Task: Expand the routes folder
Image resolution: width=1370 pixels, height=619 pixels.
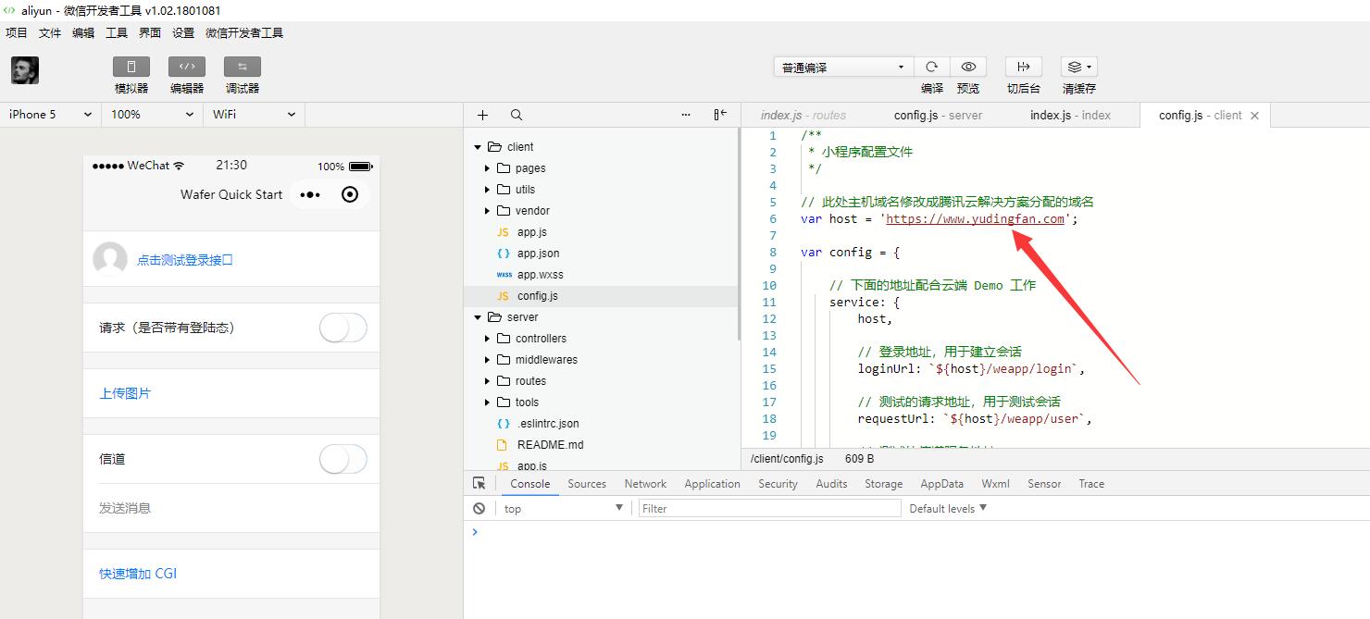Action: tap(487, 381)
